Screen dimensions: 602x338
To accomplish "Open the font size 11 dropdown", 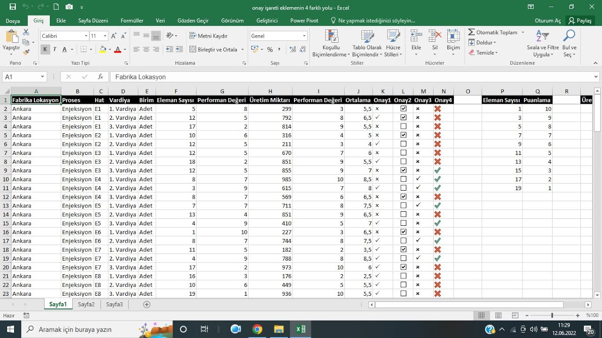I will coord(105,36).
